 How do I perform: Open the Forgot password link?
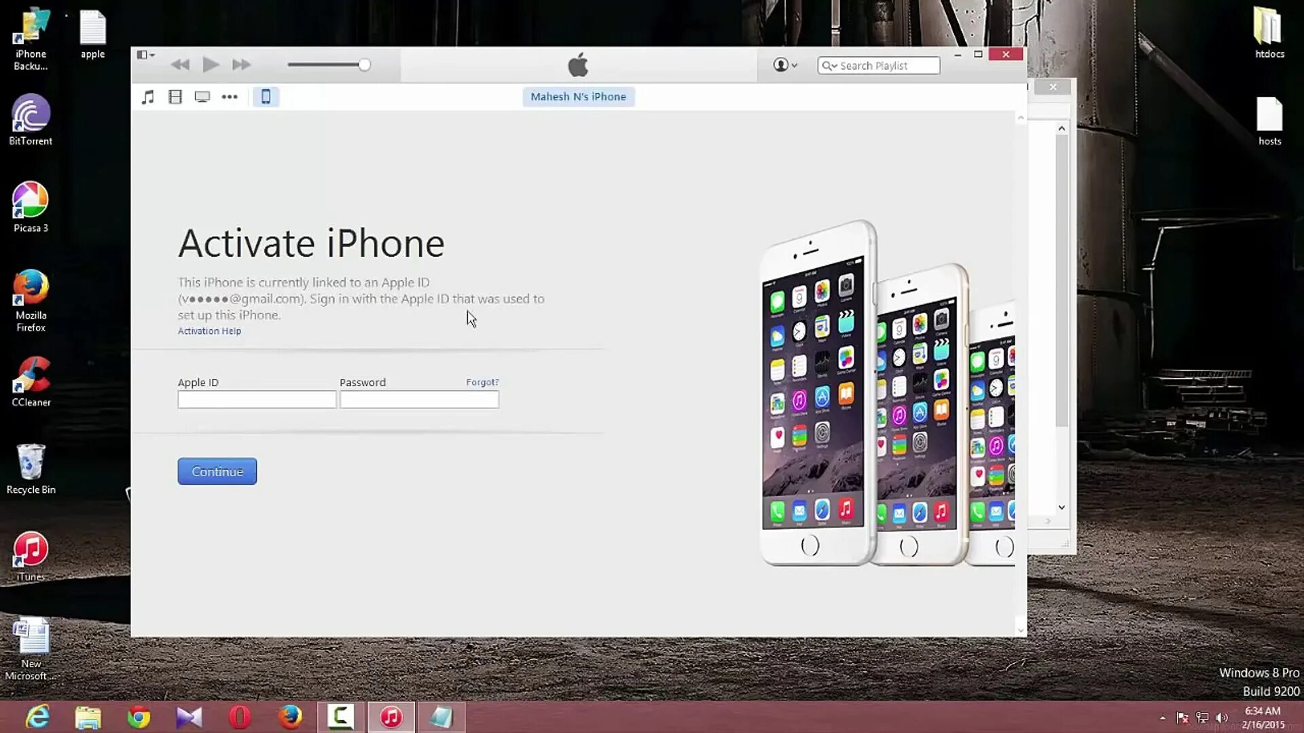coord(482,382)
